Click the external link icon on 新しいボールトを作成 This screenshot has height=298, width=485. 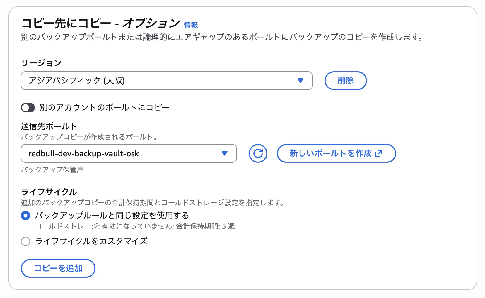click(379, 153)
